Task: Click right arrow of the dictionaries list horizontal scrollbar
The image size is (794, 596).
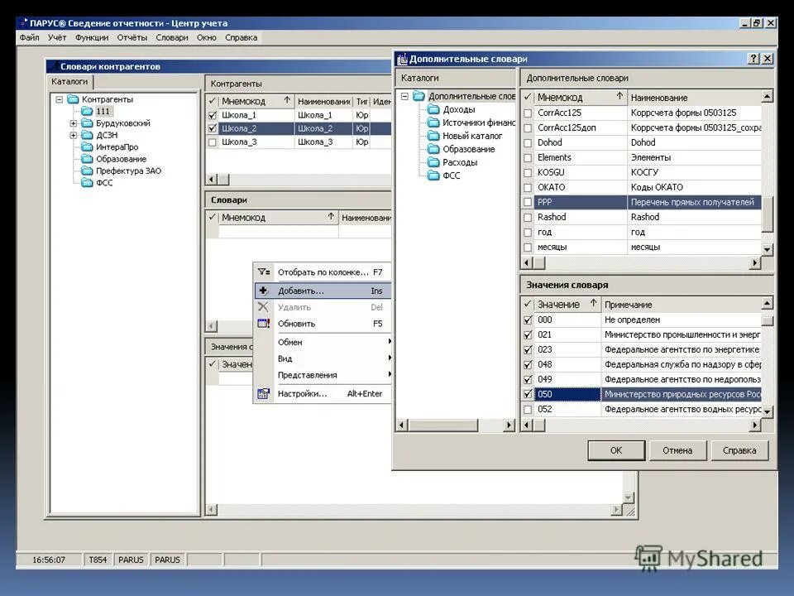Action: (755, 262)
